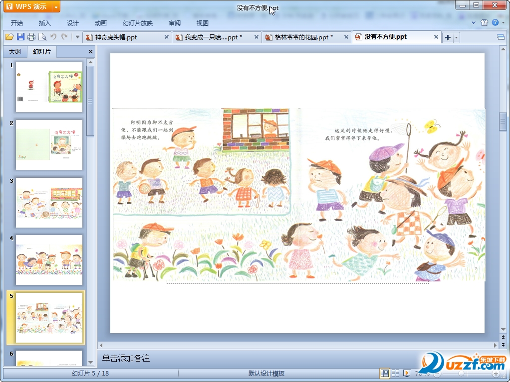Open the 动画 menu tab
Screen dimensions: 510x382
[100, 23]
